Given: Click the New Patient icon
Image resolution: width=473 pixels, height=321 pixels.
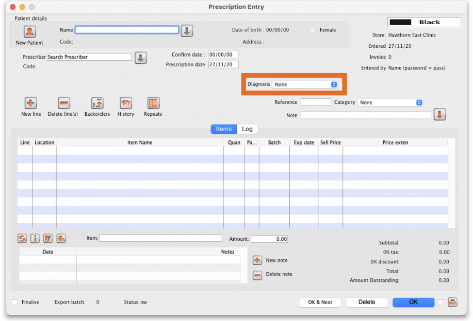Looking at the screenshot, I should (x=30, y=32).
